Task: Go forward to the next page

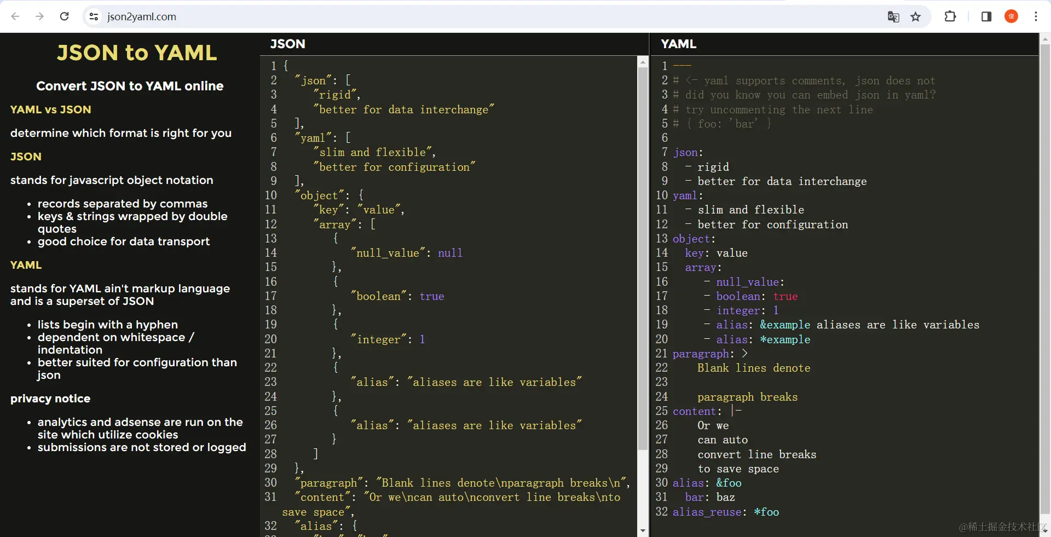Action: (x=39, y=16)
